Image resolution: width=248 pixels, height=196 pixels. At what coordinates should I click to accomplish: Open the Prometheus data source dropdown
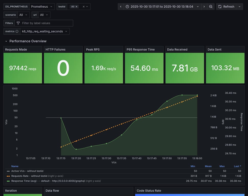[42, 7]
